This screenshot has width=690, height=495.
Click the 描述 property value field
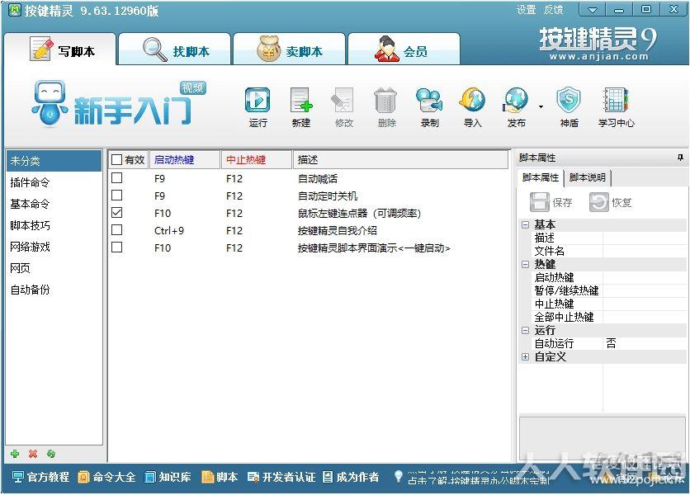645,238
